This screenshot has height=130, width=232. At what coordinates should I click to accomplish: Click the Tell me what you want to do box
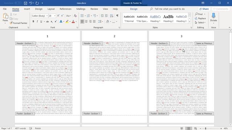point(169,9)
